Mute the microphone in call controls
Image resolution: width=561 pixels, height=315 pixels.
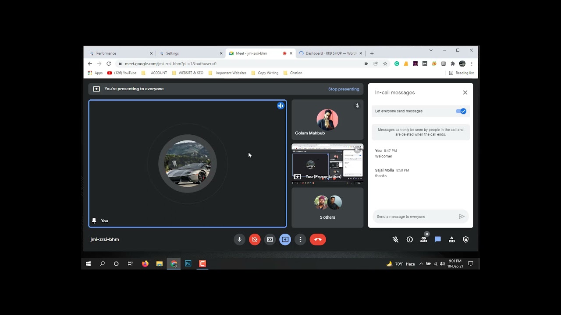(x=239, y=239)
